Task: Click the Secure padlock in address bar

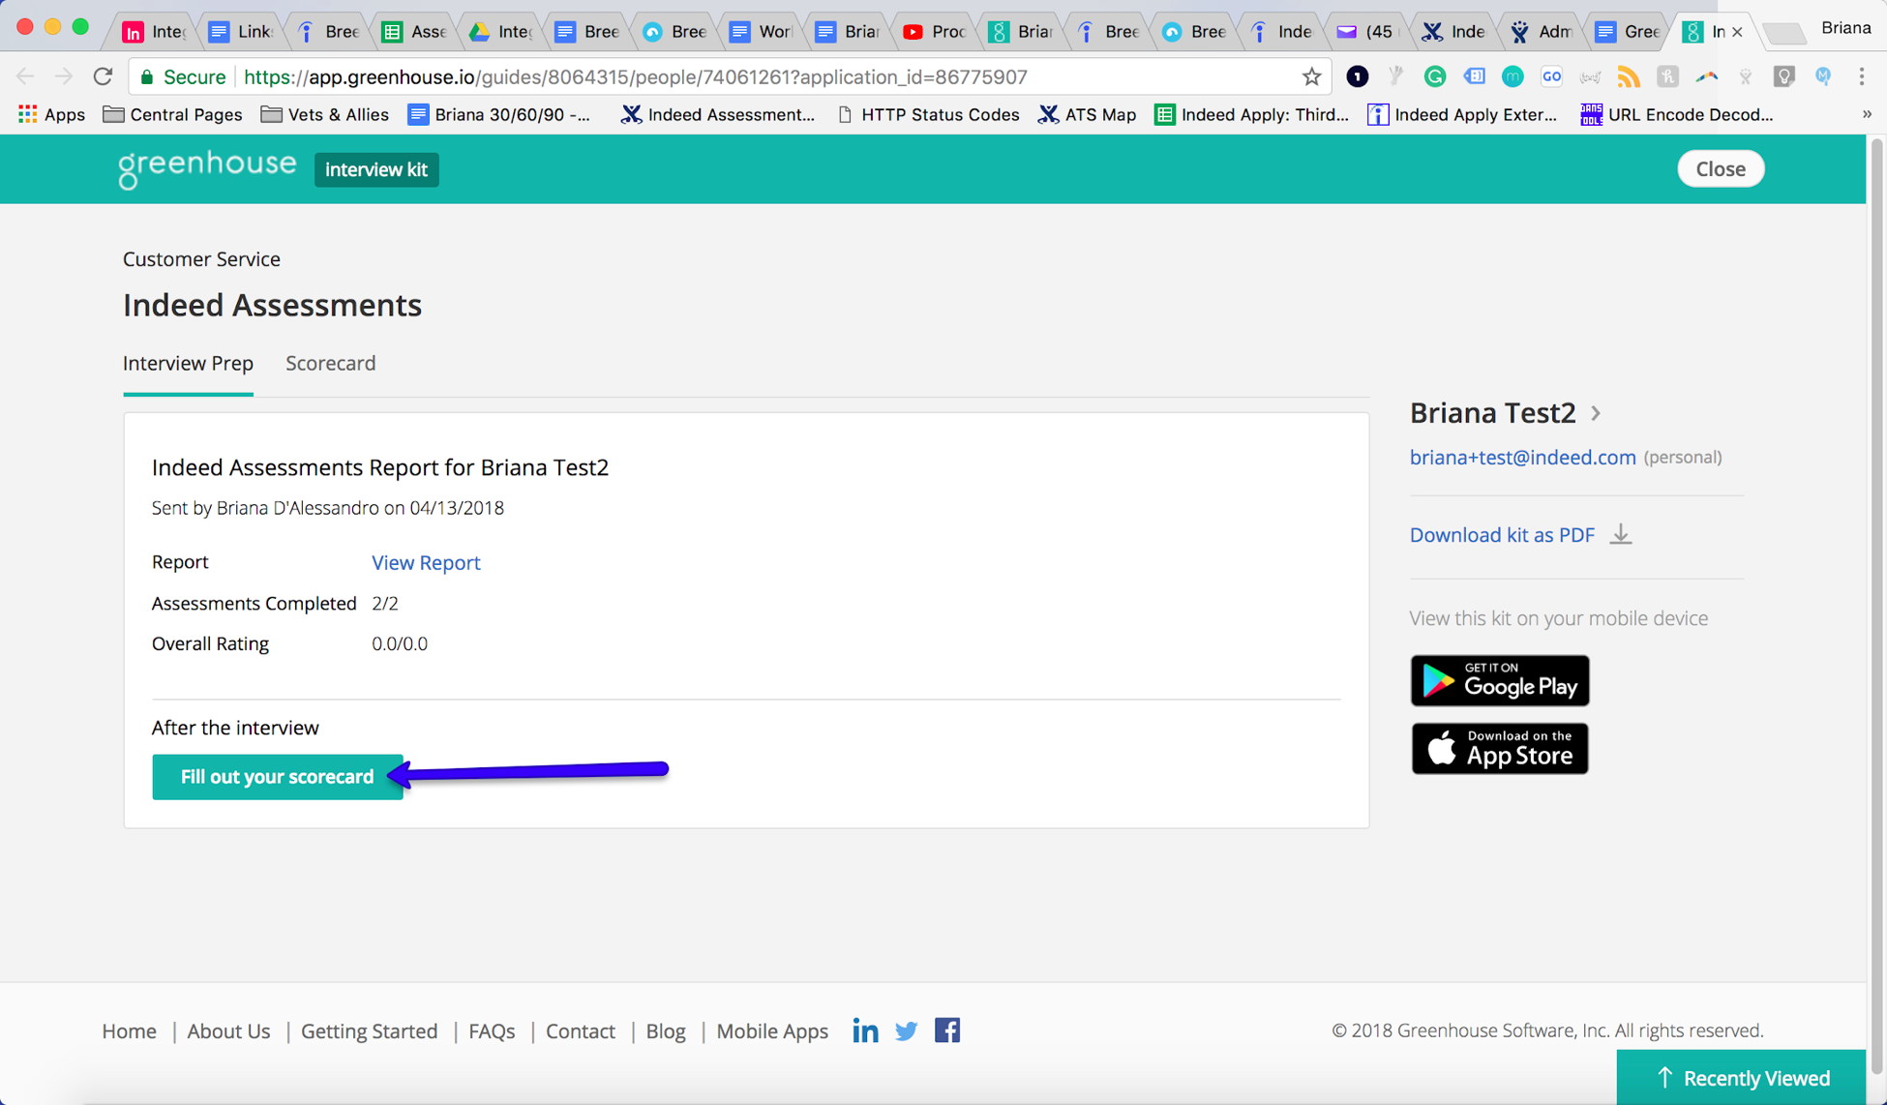Action: (x=147, y=76)
